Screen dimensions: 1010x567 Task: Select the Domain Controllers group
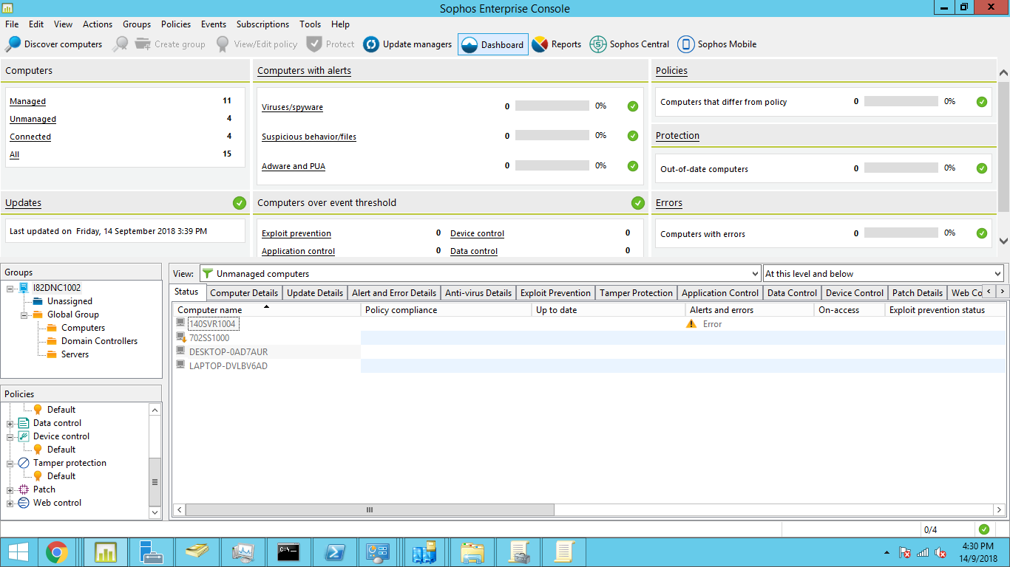pos(99,341)
